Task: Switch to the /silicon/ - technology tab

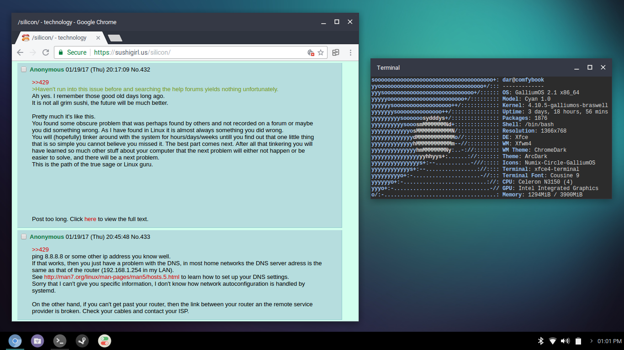Action: pos(59,38)
